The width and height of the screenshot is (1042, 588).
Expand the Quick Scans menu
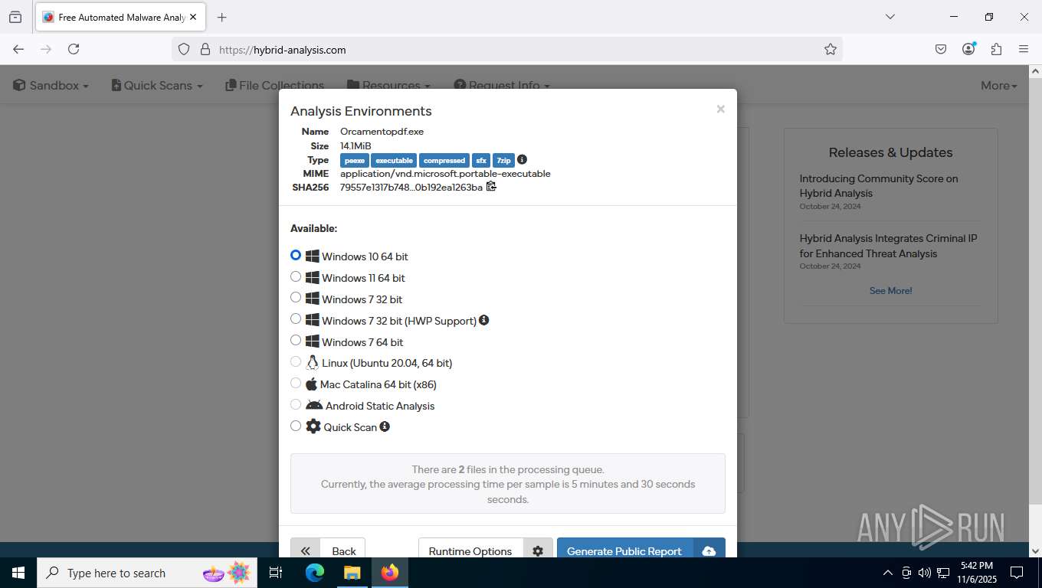[157, 86]
